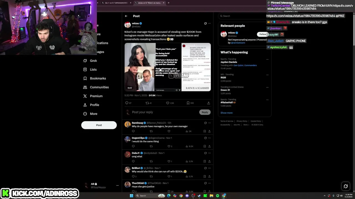Open Communities in the sidebar
This screenshot has width=355, height=199.
click(96, 87)
